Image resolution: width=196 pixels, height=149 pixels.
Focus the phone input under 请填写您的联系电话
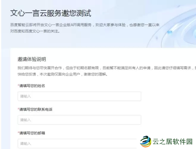(x=79, y=120)
